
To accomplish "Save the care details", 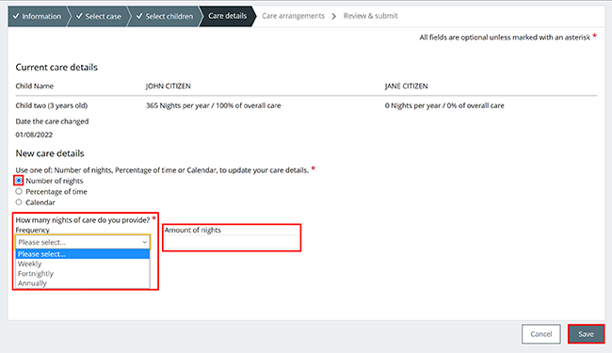I will pyautogui.click(x=586, y=334).
